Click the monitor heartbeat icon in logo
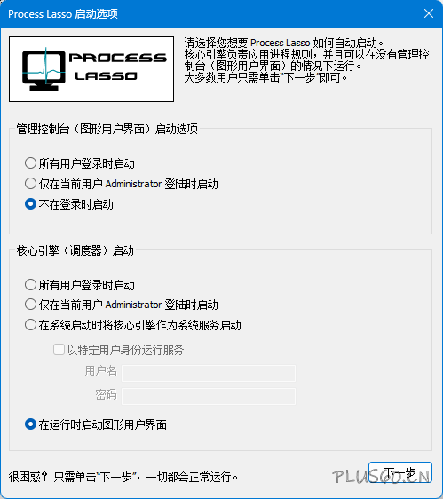 click(44, 69)
